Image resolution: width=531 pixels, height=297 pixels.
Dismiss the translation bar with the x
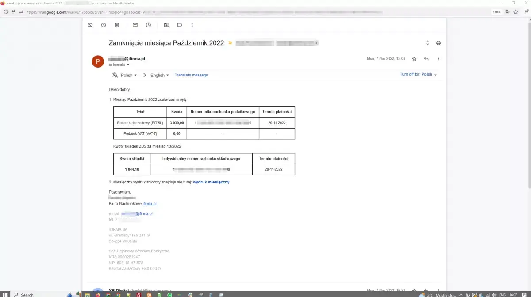point(435,75)
